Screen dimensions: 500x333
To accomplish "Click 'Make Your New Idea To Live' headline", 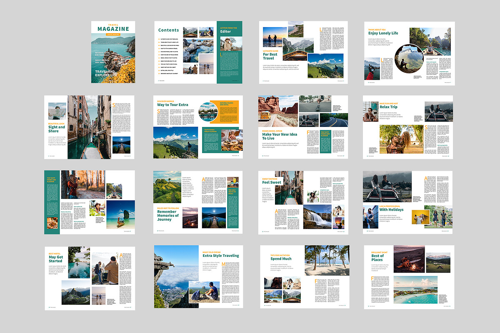I will point(279,136).
